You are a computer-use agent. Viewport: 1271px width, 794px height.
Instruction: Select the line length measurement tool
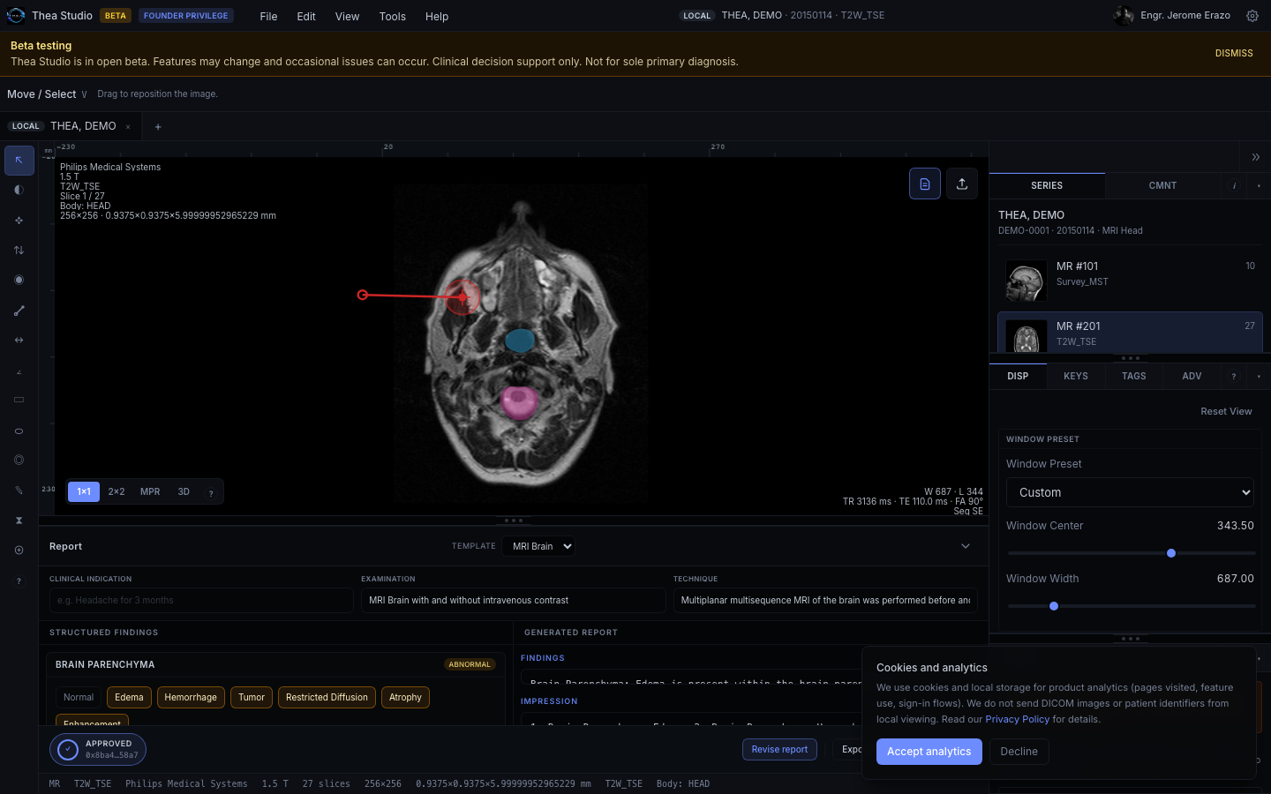[19, 311]
